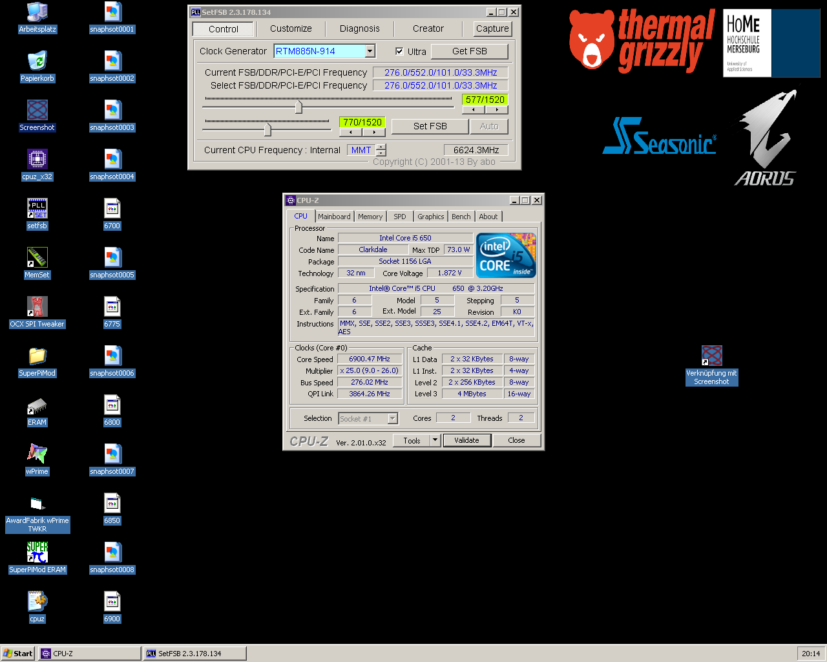Select the AwardFabrik wPrime TWKR icon

(37, 513)
